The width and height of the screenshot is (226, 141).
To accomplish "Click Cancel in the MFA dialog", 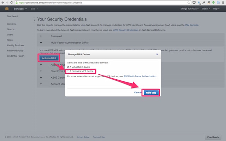I will pos(138,92).
